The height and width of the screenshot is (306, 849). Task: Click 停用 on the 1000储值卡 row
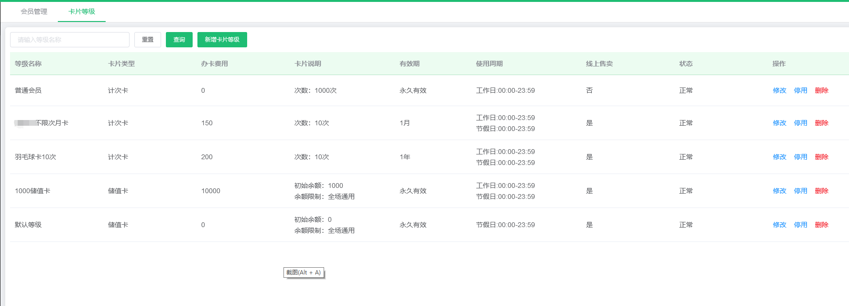click(x=801, y=191)
